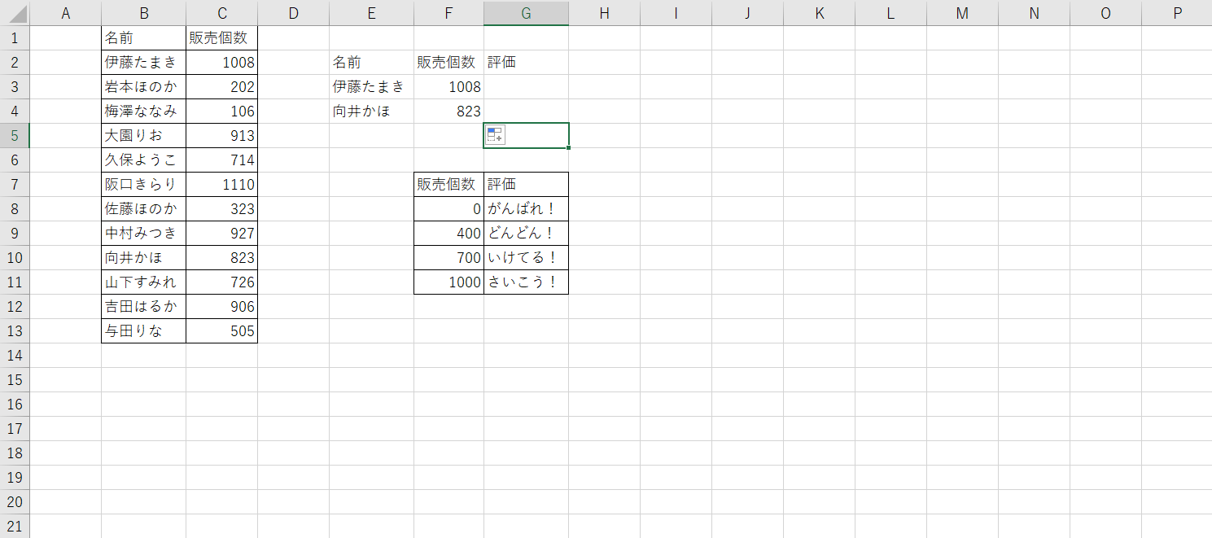This screenshot has width=1212, height=538.
Task: Select the どんどん！ rating cell
Action: pyautogui.click(x=526, y=234)
